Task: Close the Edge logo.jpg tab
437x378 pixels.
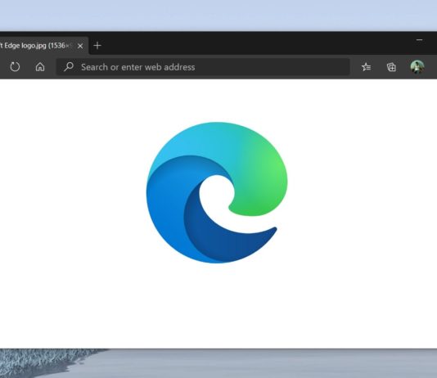Action: click(x=80, y=46)
